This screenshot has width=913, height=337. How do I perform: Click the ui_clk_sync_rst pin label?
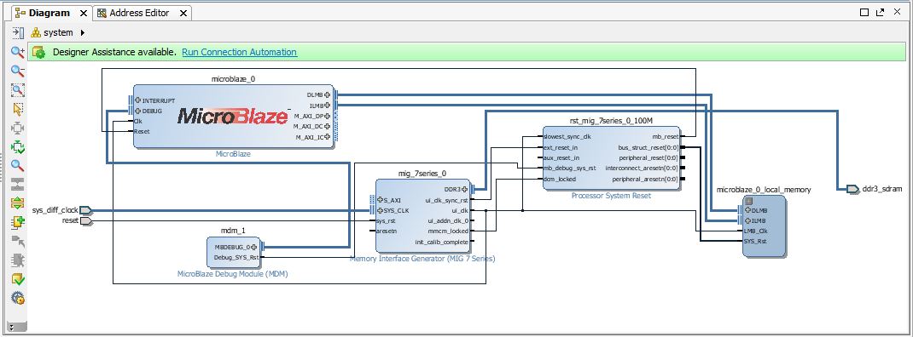pyautogui.click(x=446, y=200)
